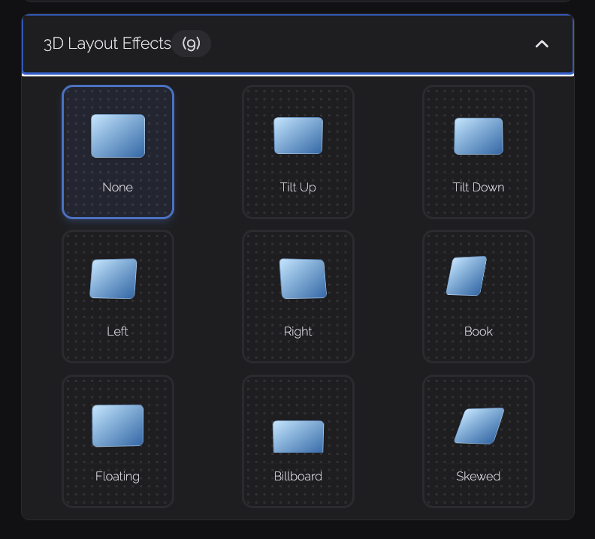Click the effects count badge (9)
This screenshot has width=595, height=539.
point(192,44)
